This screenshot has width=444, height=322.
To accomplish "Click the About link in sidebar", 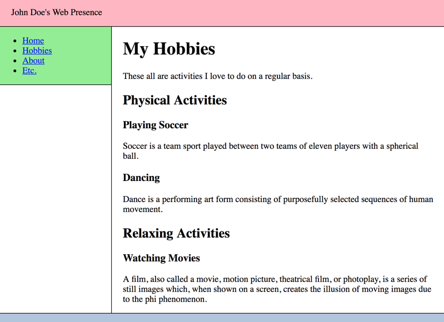I will pyautogui.click(x=33, y=61).
